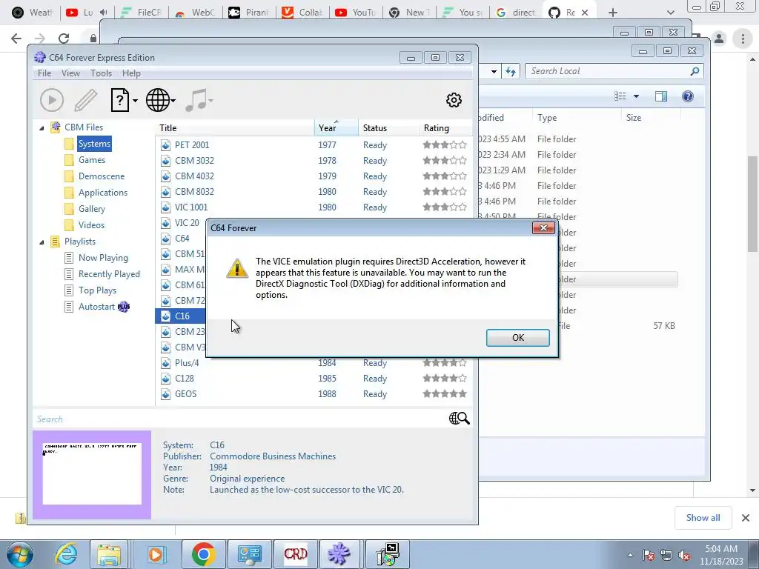Click the music note icon
This screenshot has height=569, width=759.
196,100
